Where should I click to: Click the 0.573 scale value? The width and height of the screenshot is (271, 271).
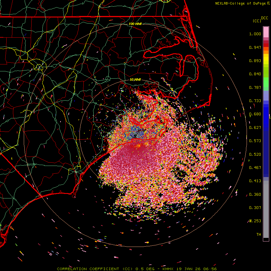[x=255, y=141]
